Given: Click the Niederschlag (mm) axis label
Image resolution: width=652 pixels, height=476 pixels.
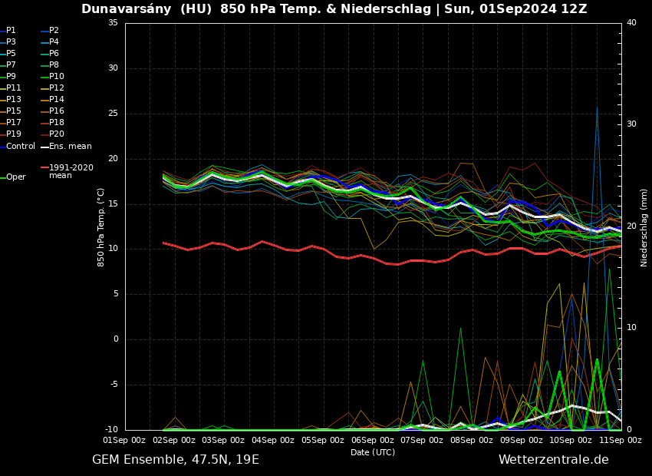Looking at the screenshot, I should click(x=644, y=227).
